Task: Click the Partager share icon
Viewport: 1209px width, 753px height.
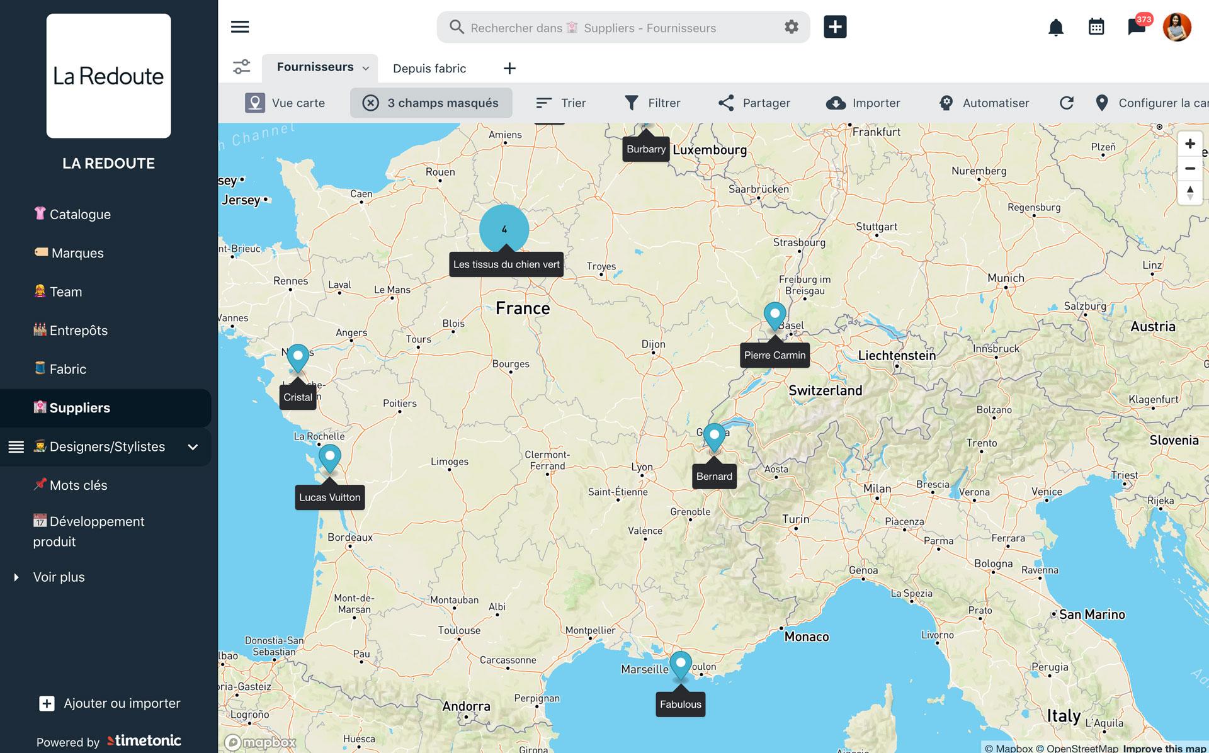Action: (x=725, y=103)
